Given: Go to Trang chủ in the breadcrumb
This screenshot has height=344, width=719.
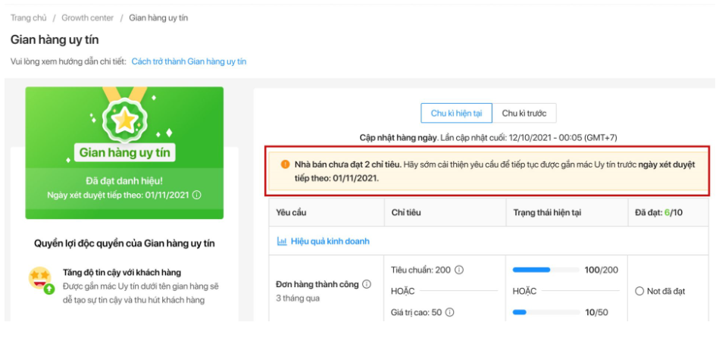Looking at the screenshot, I should click(29, 17).
